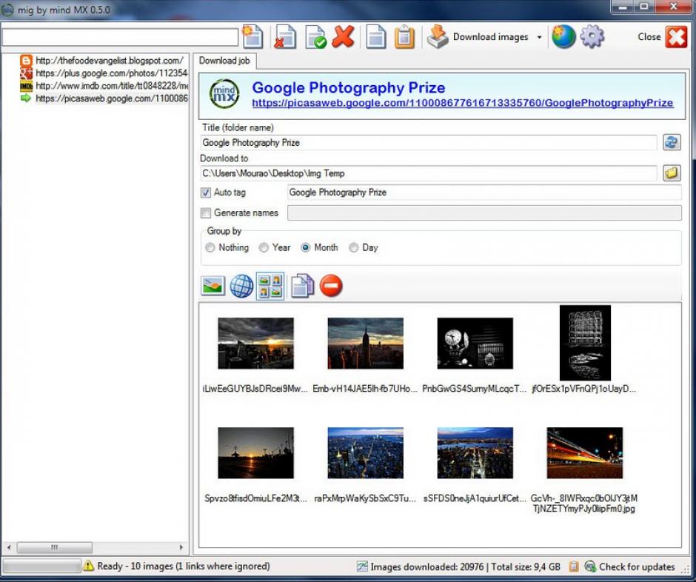Select the iLiwEeGUYBJsDRcei9Mw thumbnail
The image size is (696, 582).
point(255,343)
